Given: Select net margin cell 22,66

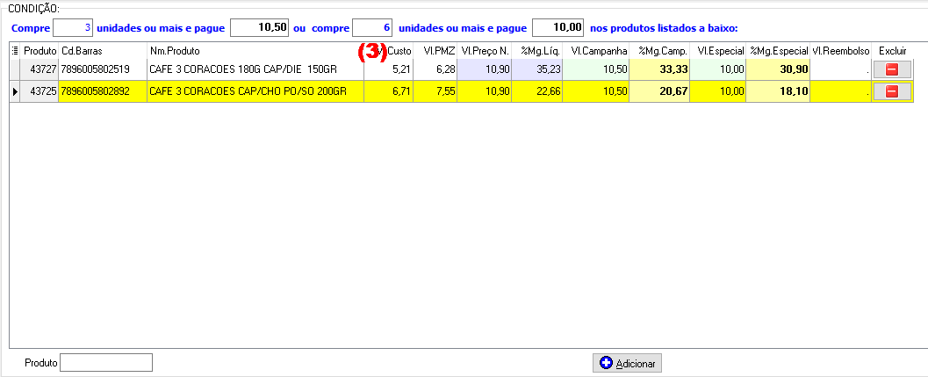Looking at the screenshot, I should click(537, 91).
